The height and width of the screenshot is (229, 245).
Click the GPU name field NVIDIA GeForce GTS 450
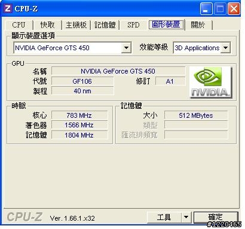coord(118,71)
